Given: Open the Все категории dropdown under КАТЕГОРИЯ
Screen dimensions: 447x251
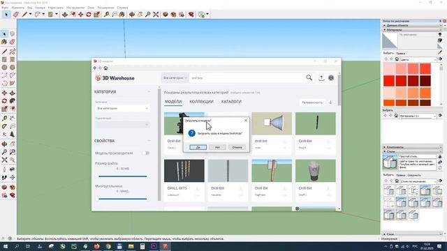Looking at the screenshot, I should [122, 109].
